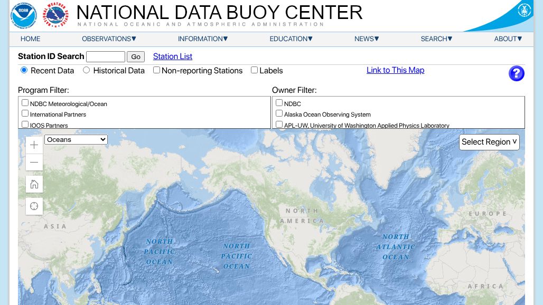
Task: Open the blue question mark help icon
Action: (516, 73)
